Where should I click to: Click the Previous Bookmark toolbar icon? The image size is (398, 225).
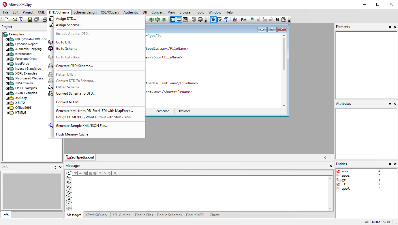tap(265, 20)
